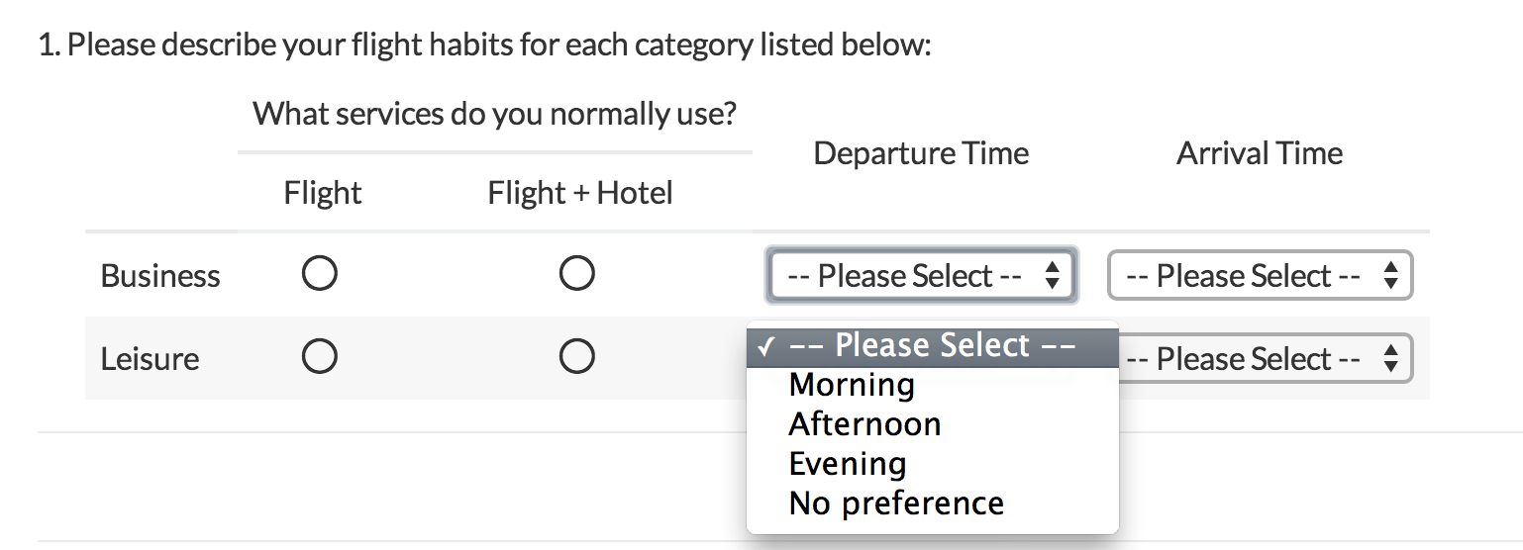Click the Flight + Hotel column header
The image size is (1523, 550).
click(580, 192)
